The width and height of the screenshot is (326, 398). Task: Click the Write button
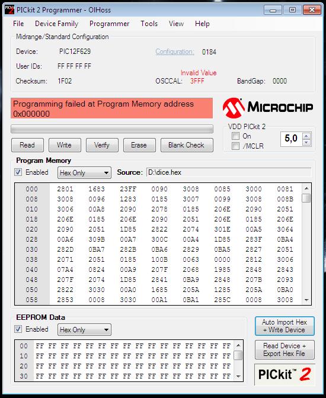(x=65, y=145)
